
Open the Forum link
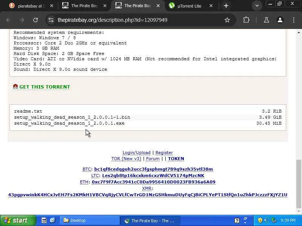pyautogui.click(x=153, y=159)
